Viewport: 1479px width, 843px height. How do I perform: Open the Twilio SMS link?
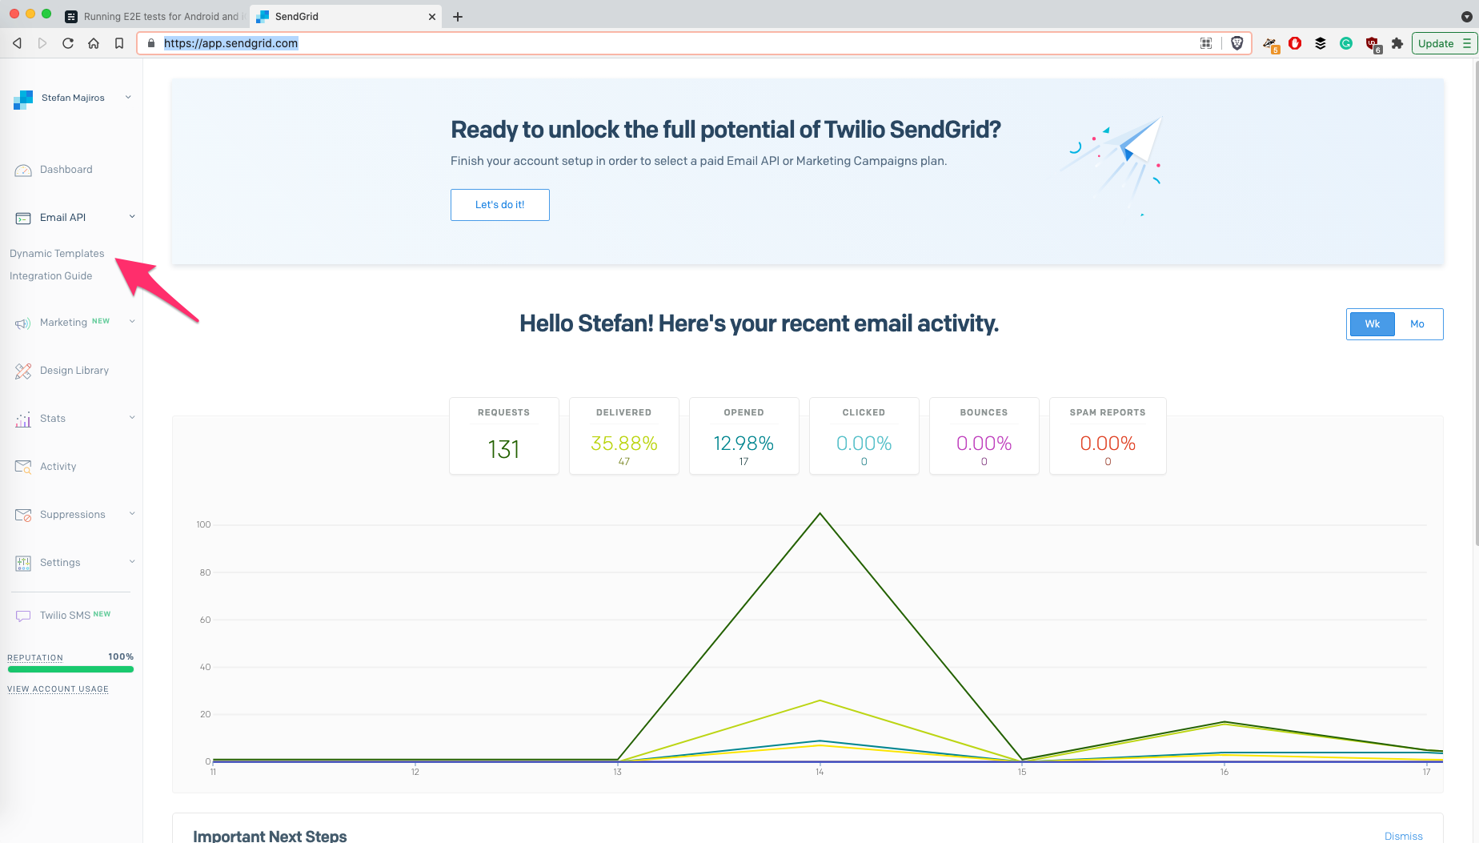65,616
